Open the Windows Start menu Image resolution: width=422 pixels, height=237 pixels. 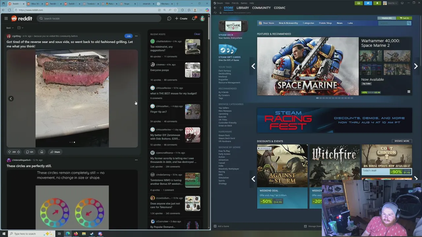tap(3, 234)
